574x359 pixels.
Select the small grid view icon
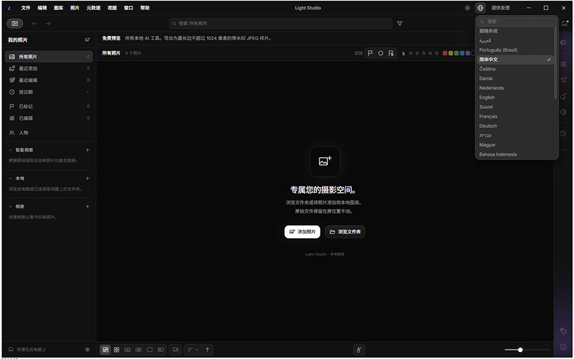point(105,349)
